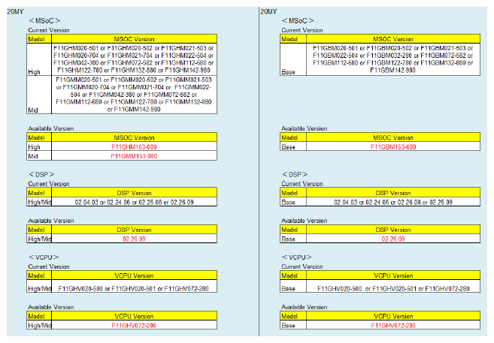
Task: Click the Base model cell beside F11GBM153-980
Action: tap(289, 147)
